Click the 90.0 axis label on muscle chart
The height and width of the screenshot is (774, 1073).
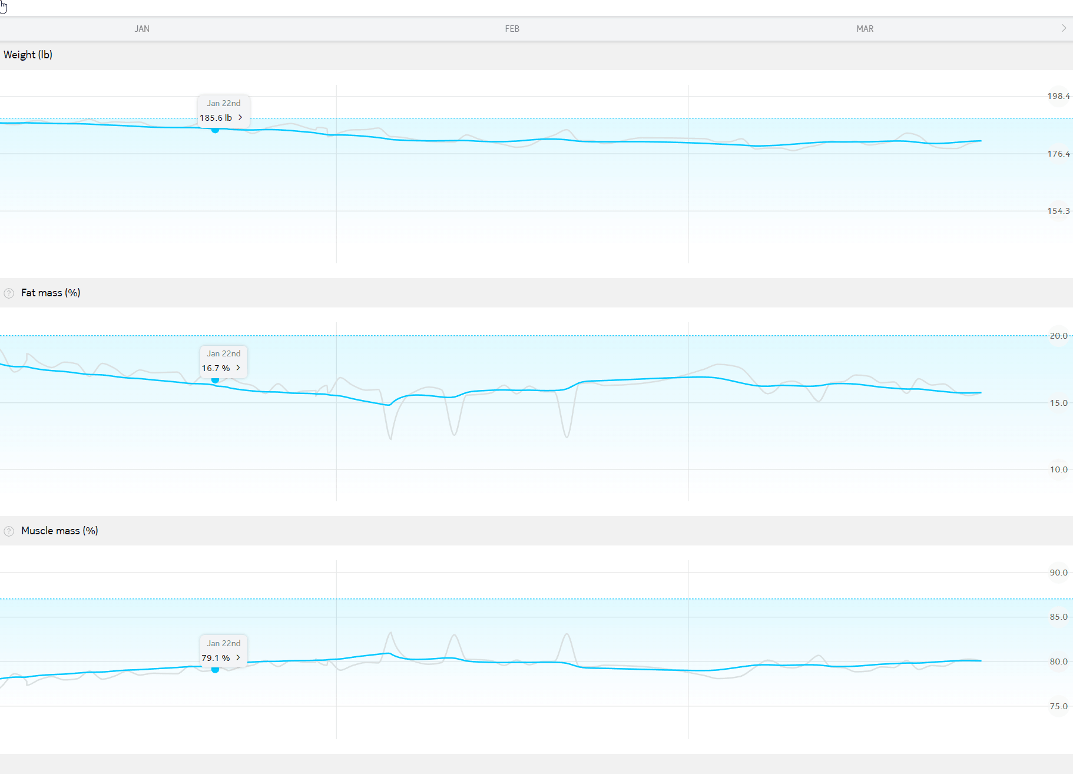(1058, 573)
